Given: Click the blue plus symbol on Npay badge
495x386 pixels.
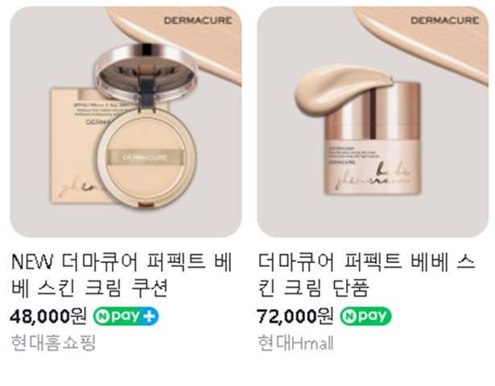Looking at the screenshot, I should (149, 316).
